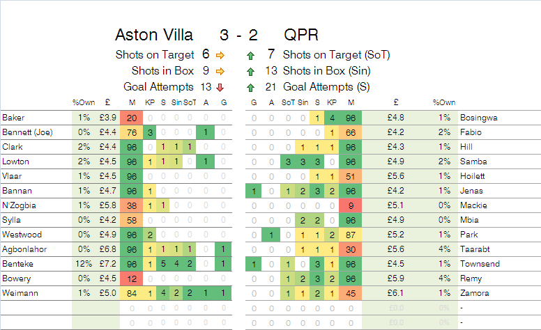Click Baker's red minutes cell showing 20

[x=132, y=118]
